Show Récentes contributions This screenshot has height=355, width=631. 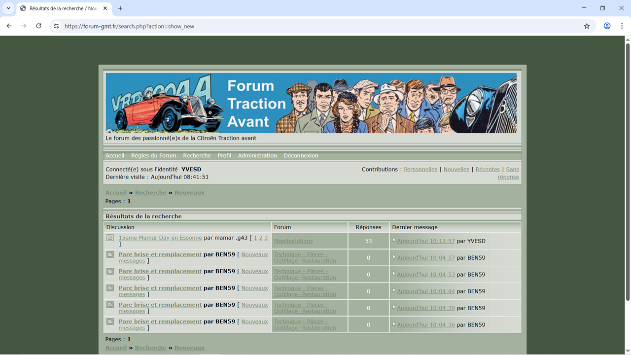[488, 170]
